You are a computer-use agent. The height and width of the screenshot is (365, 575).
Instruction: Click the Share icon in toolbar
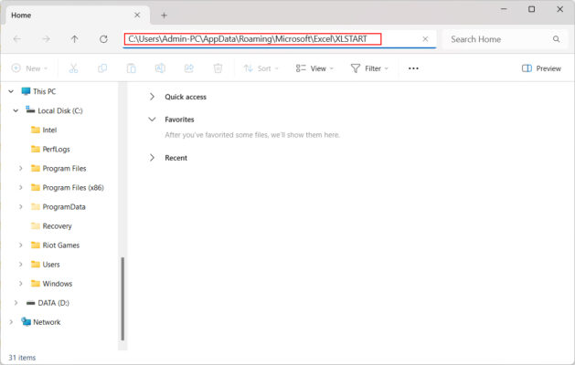[188, 68]
